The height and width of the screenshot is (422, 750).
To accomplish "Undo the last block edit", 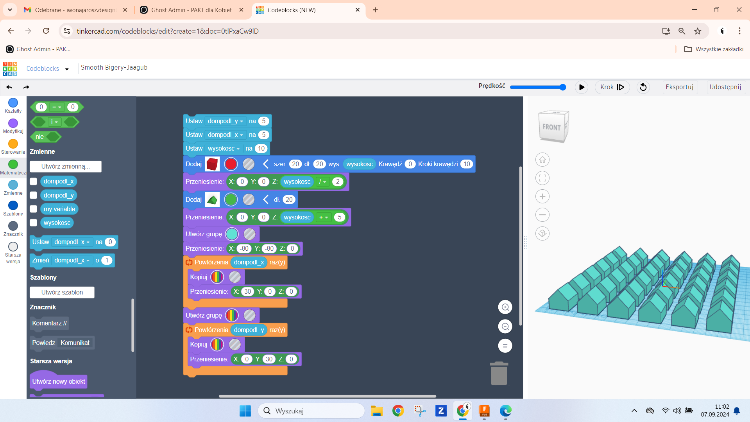I will click(x=9, y=87).
